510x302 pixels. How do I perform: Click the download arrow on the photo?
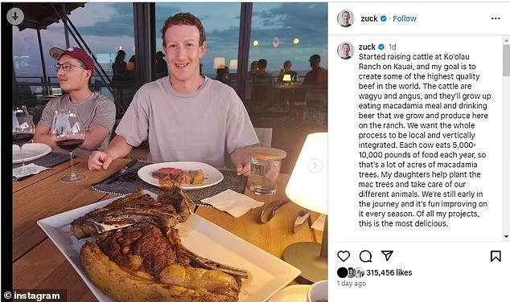coord(15,16)
